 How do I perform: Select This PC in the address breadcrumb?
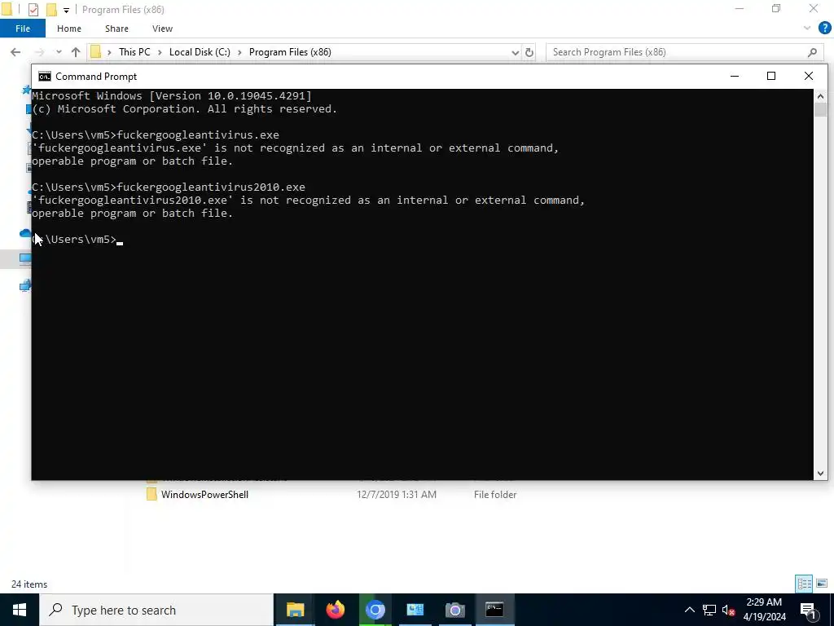[x=134, y=52]
